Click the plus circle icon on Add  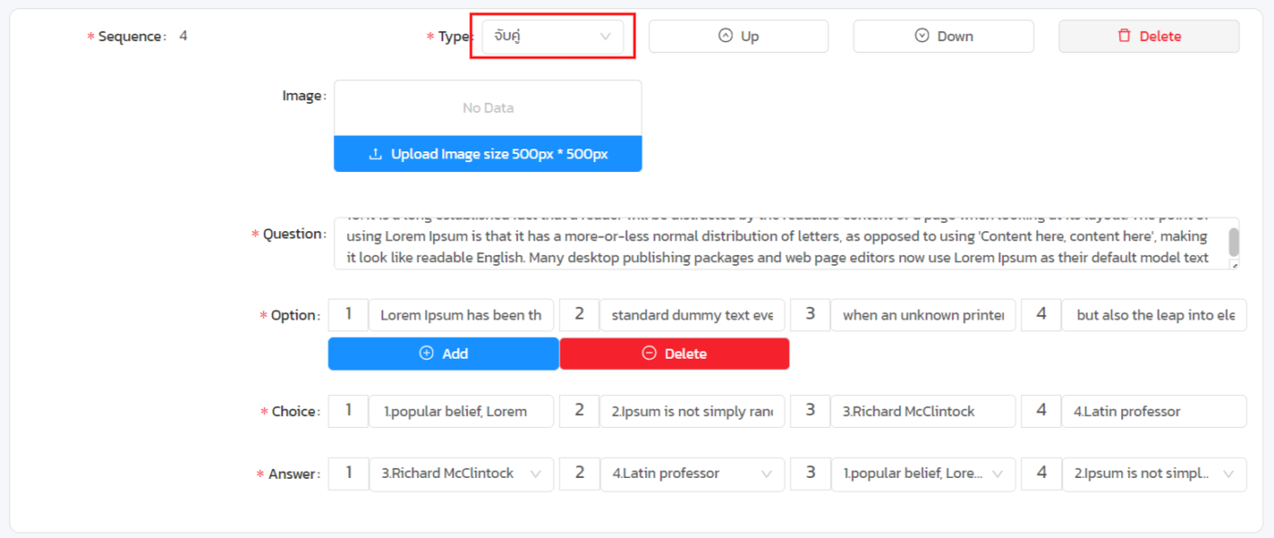pos(426,353)
